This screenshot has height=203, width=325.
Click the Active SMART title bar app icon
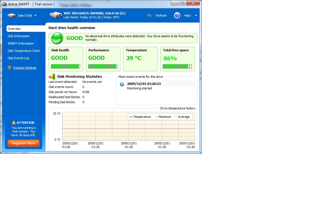coord(4,4)
